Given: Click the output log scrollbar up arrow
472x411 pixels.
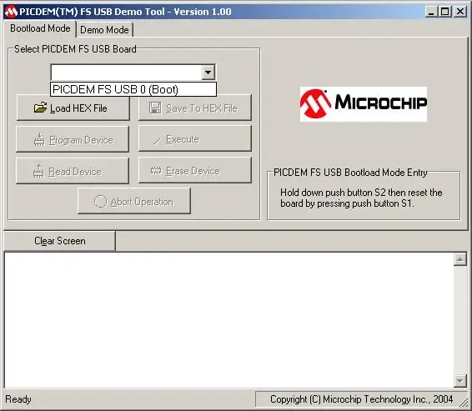Looking at the screenshot, I should pyautogui.click(x=460, y=259).
